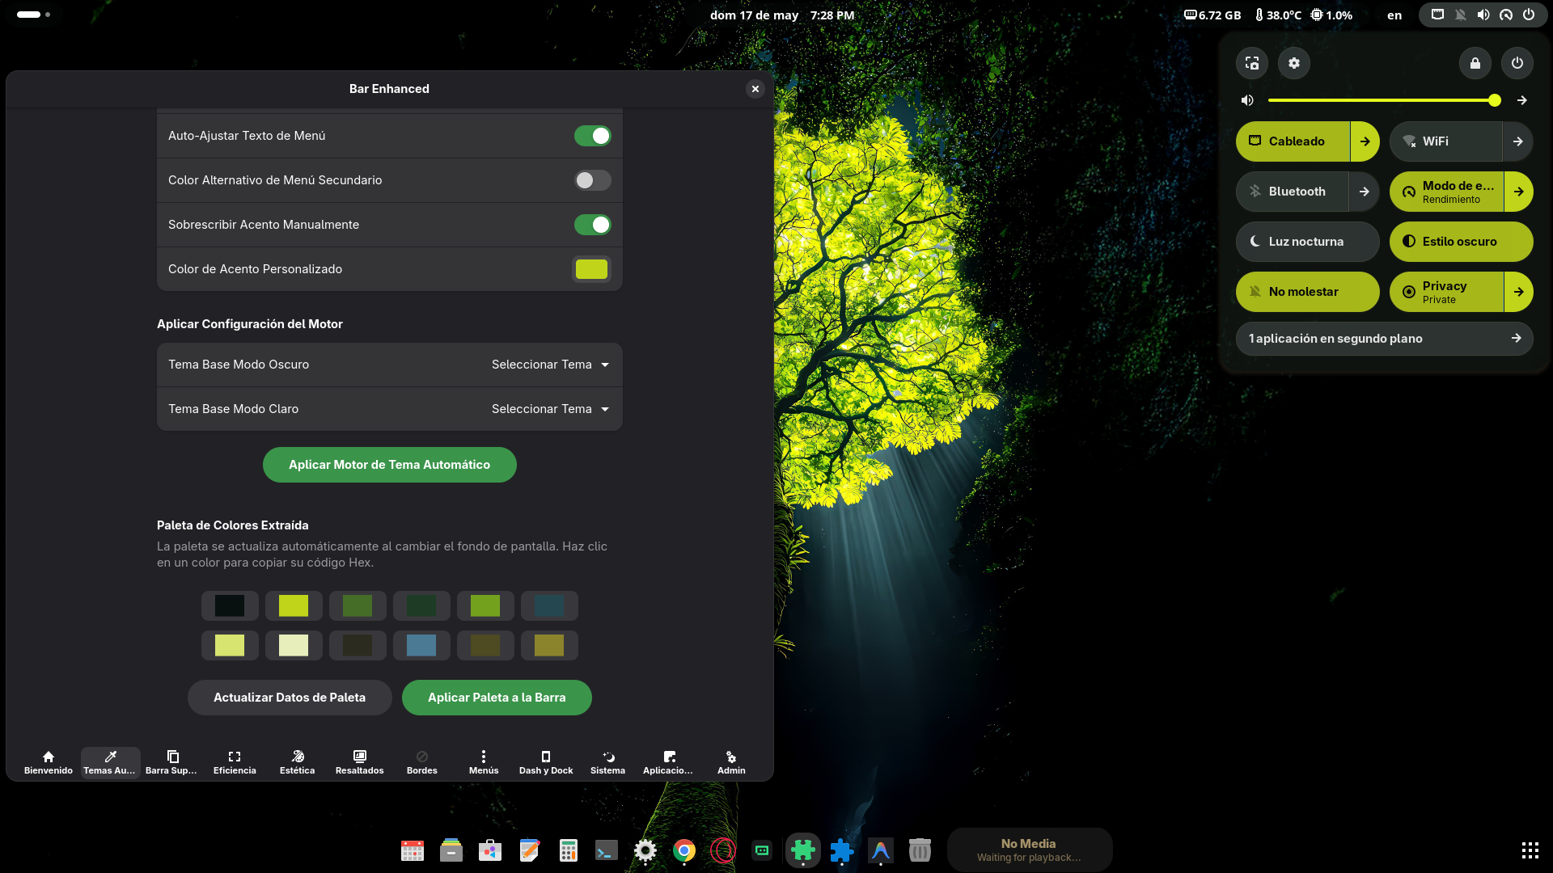The height and width of the screenshot is (873, 1553).
Task: Open keyboard layout en indicator
Action: point(1394,15)
